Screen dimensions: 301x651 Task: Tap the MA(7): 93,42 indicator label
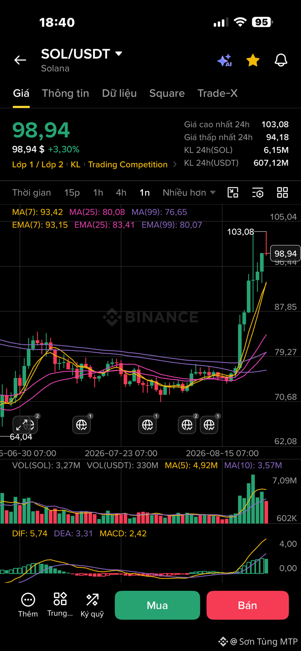click(37, 212)
